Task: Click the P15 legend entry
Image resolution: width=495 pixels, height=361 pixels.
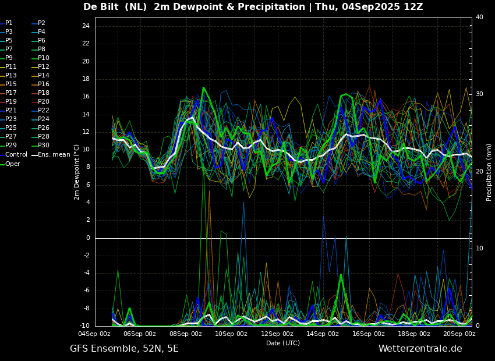Action: pos(9,84)
